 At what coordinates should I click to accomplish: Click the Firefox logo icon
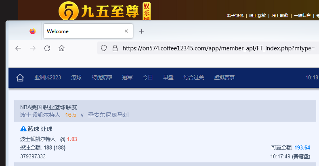tap(33, 31)
